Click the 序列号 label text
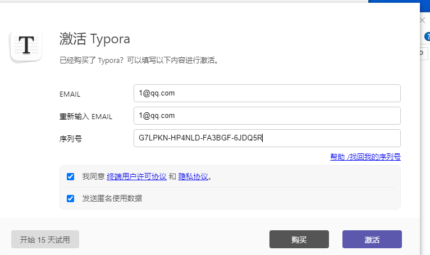Image resolution: width=430 pixels, height=255 pixels. [71, 139]
